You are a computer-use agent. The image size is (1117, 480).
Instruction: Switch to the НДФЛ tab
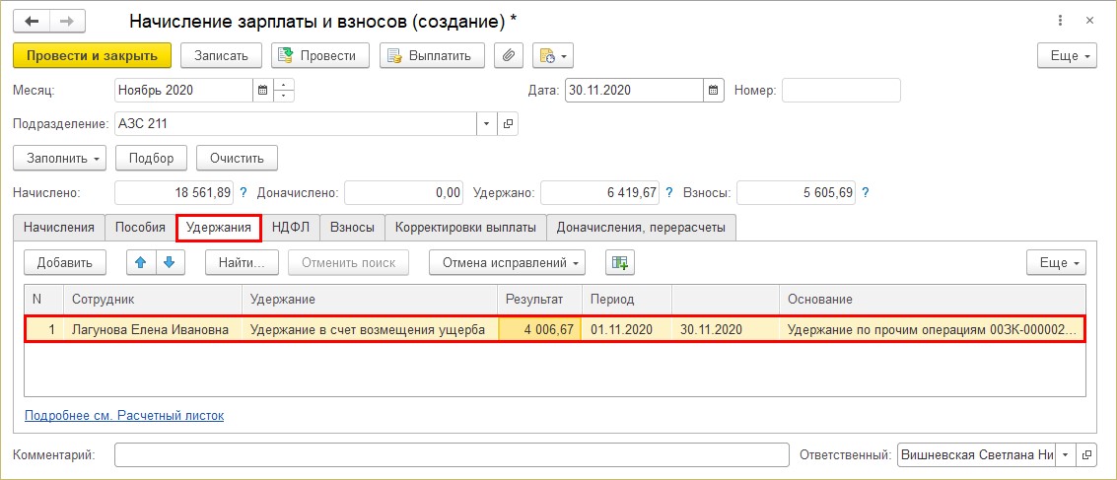coord(291,228)
